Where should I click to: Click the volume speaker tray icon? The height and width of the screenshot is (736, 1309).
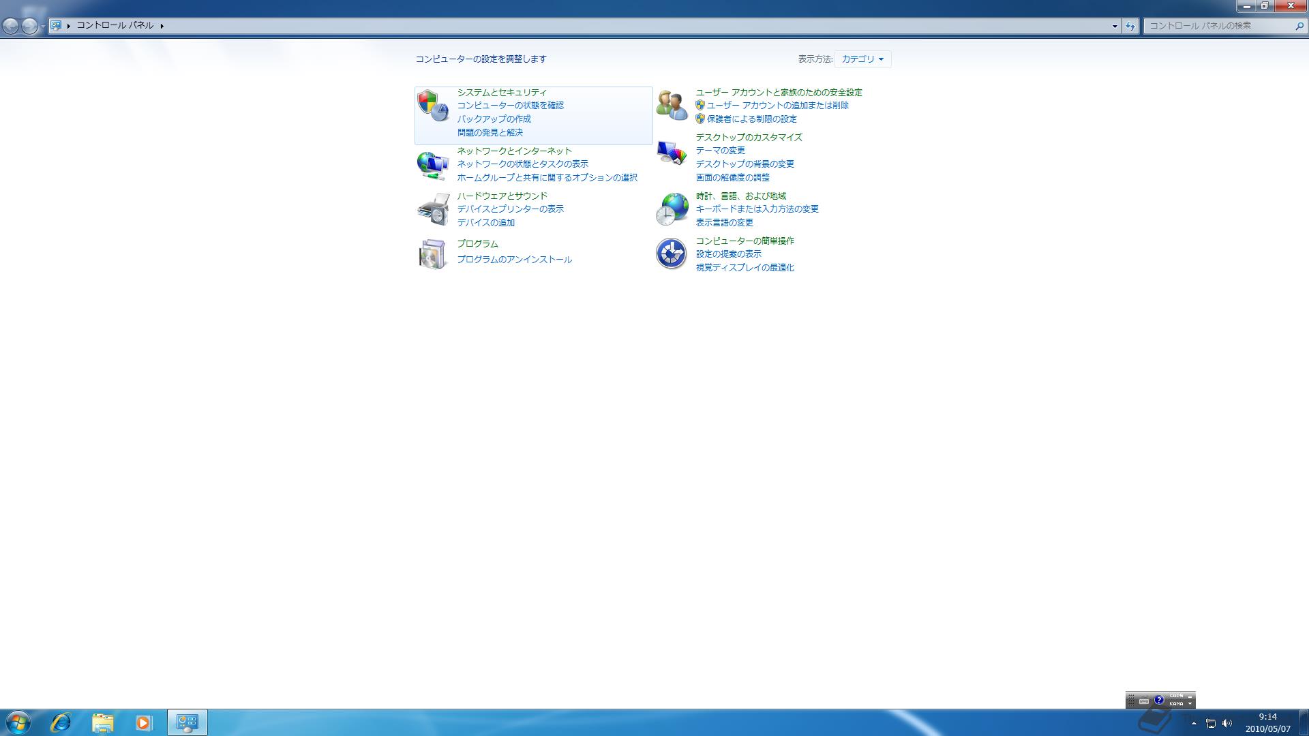click(1227, 724)
